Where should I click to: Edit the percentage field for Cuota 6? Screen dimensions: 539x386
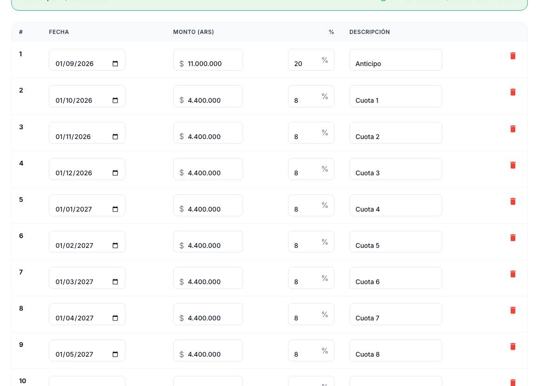click(x=311, y=278)
